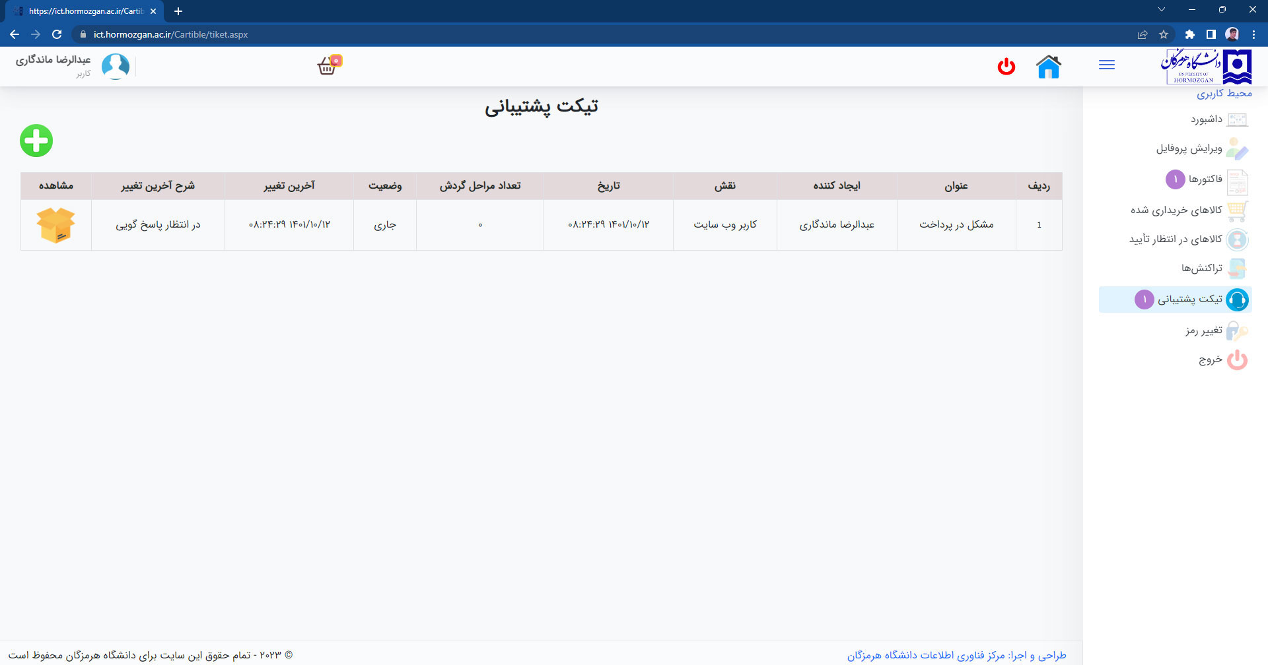
Task: Click the green plus add-ticket button
Action: (36, 141)
